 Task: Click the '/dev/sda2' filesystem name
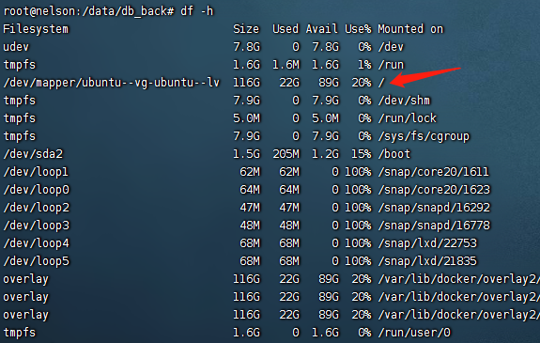point(33,154)
